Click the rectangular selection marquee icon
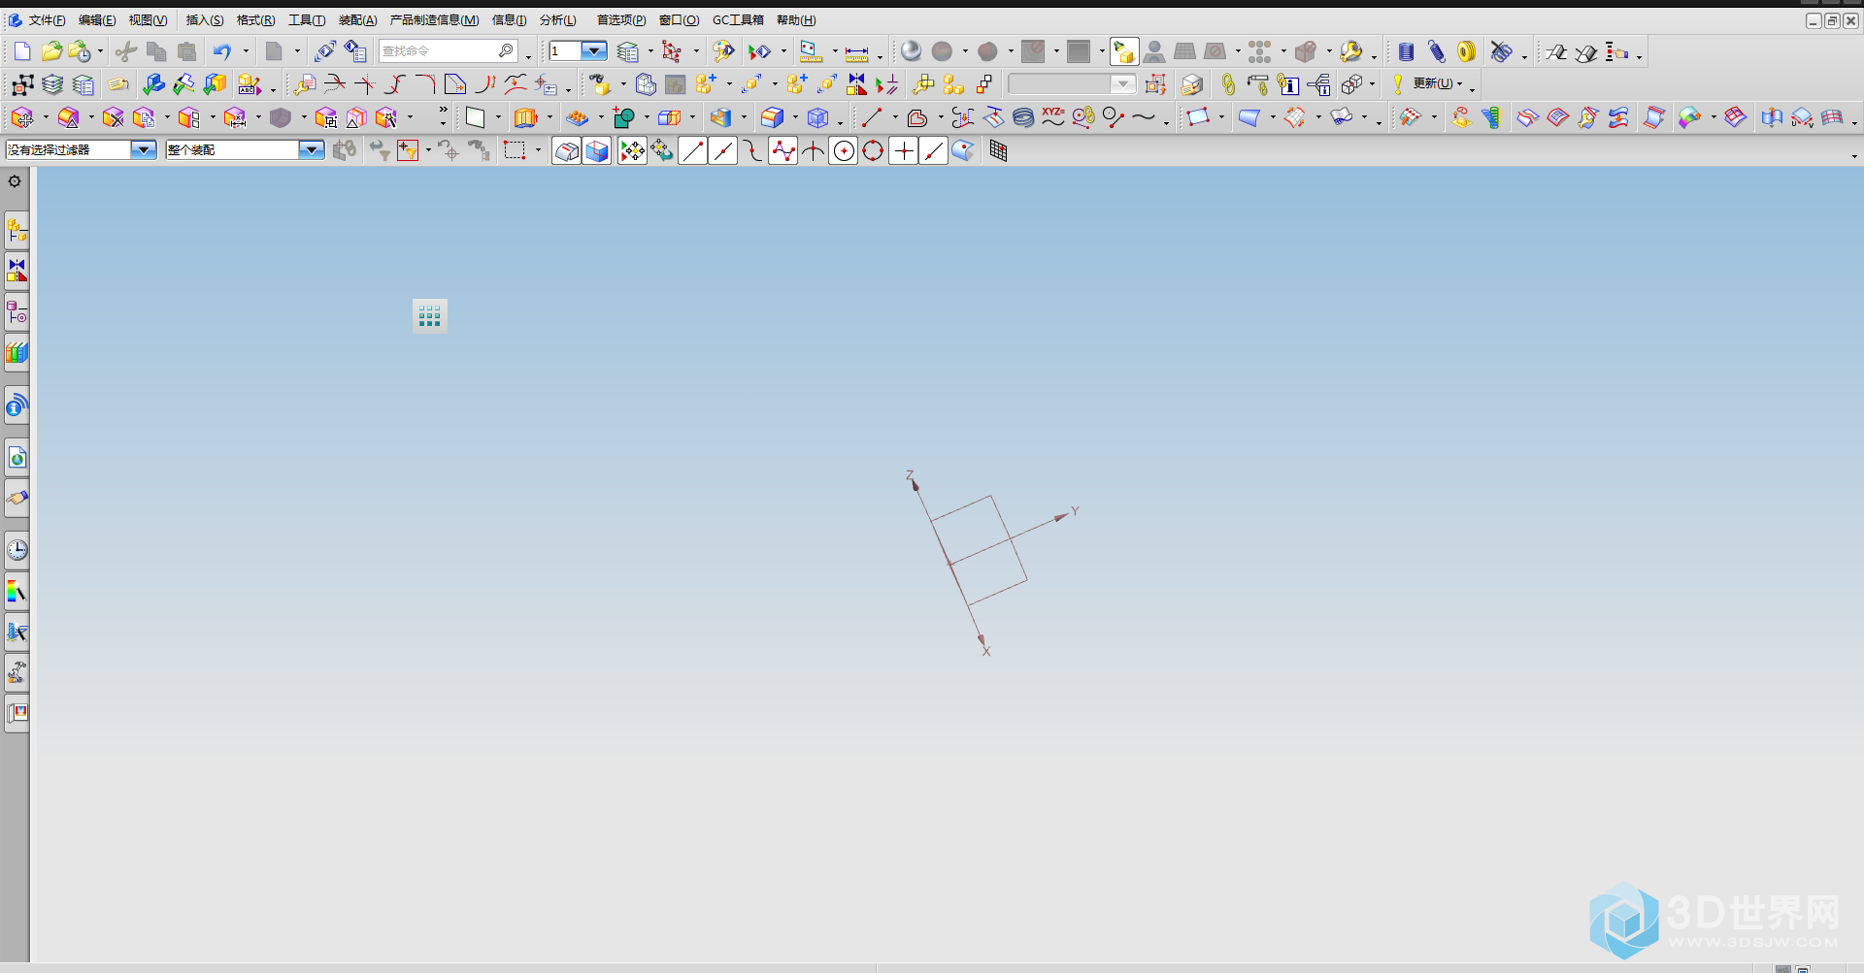The height and width of the screenshot is (973, 1864). pos(515,150)
